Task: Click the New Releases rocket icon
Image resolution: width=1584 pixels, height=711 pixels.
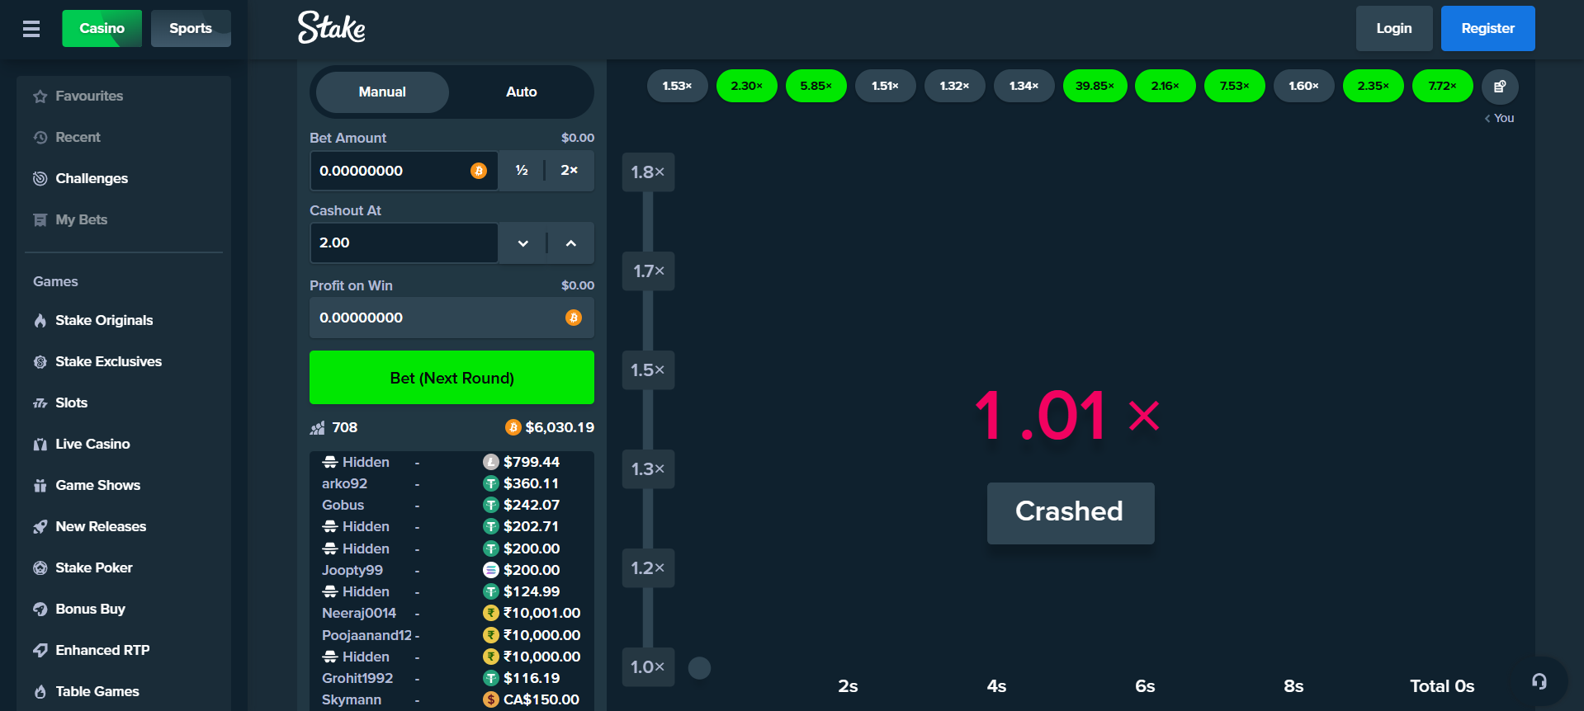Action: coord(40,527)
